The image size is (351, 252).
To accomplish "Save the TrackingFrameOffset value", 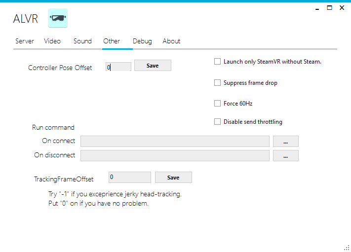I will [x=173, y=178].
